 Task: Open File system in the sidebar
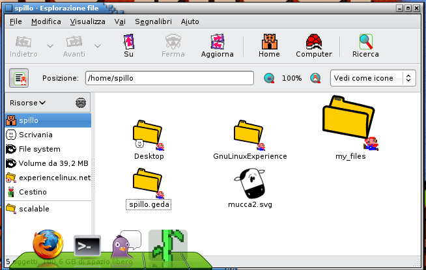coord(48,149)
